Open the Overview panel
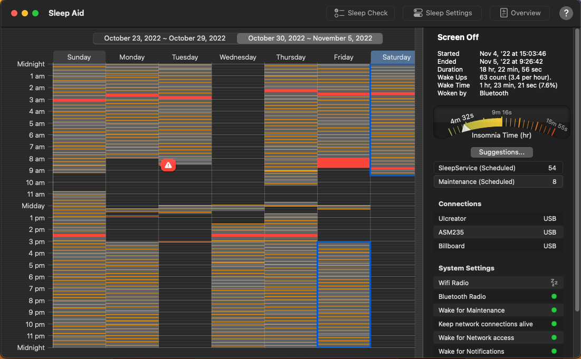This screenshot has height=359, width=581. click(x=519, y=13)
